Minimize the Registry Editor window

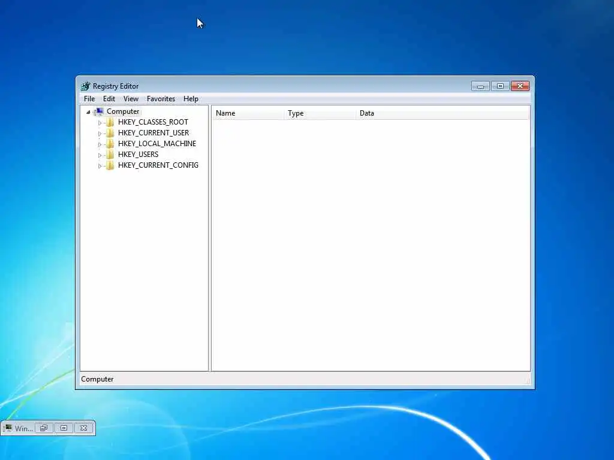[x=480, y=86]
